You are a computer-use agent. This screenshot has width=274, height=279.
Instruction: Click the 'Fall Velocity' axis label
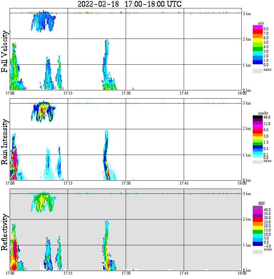5,51
